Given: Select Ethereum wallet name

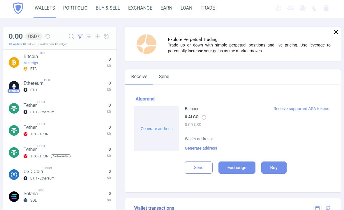Looking at the screenshot, I should [33, 83].
